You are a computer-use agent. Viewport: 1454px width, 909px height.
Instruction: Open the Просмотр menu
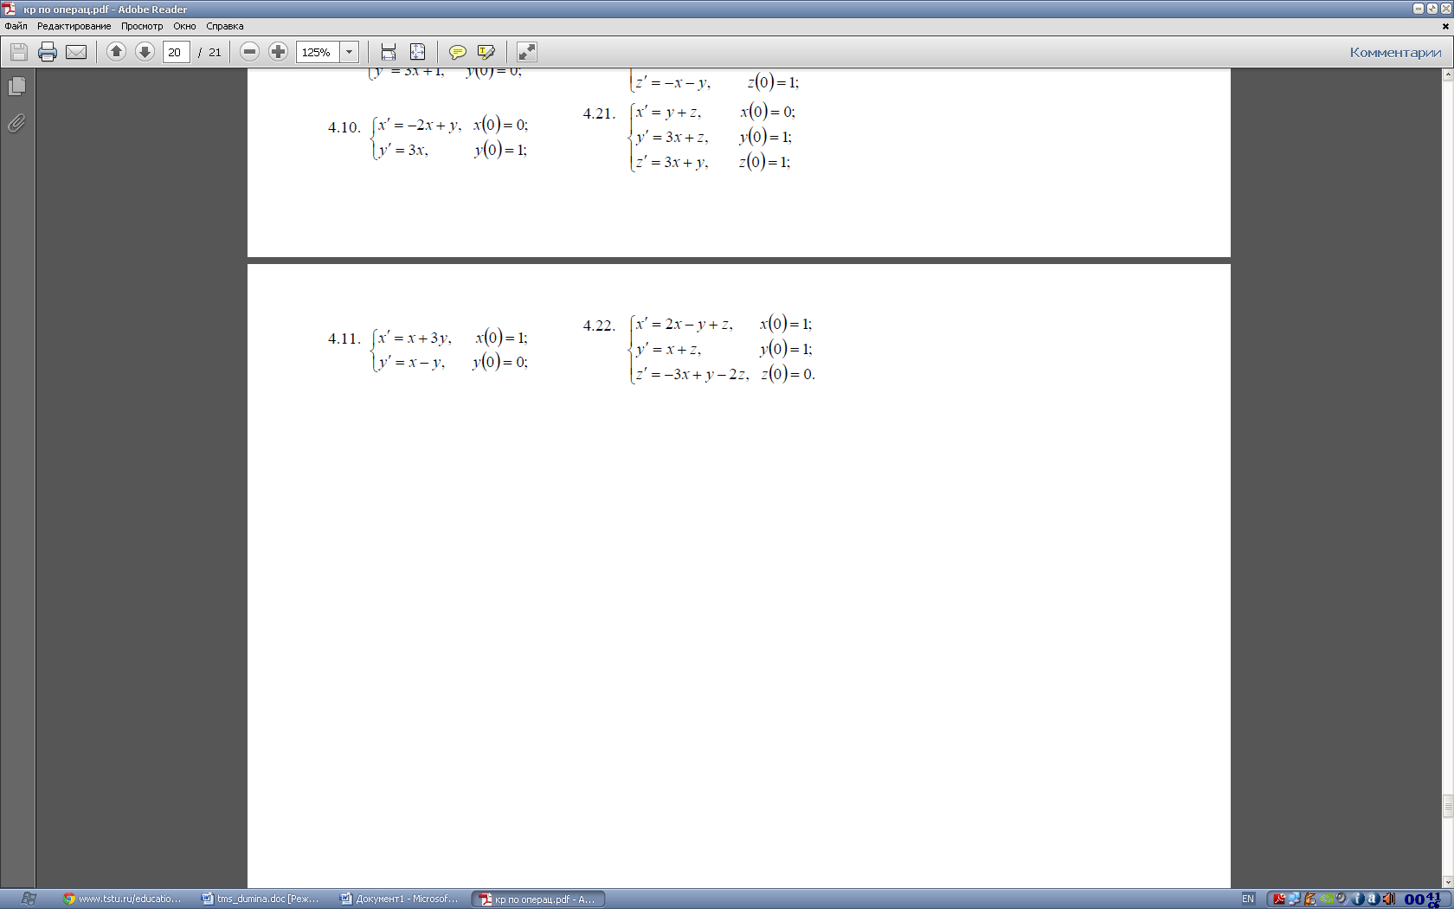tap(142, 26)
